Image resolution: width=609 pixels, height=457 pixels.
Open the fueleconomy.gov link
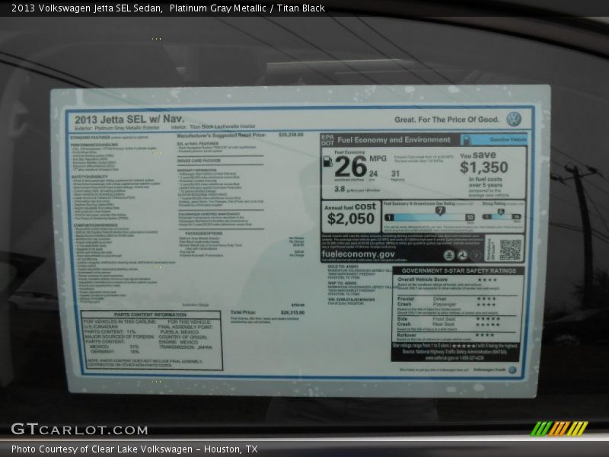[358, 254]
